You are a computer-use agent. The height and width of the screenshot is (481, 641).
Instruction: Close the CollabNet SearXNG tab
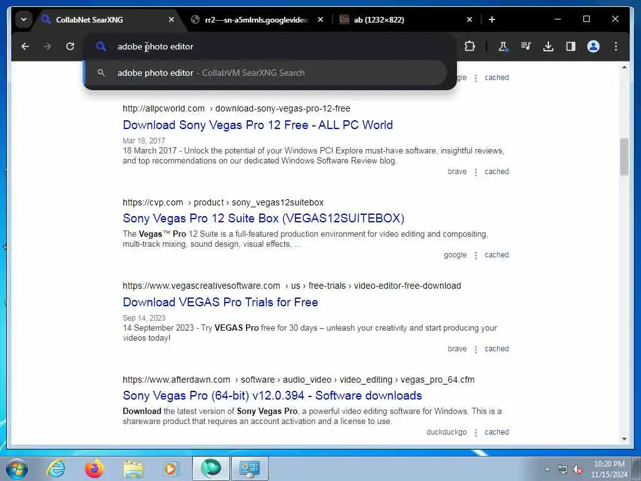(172, 19)
